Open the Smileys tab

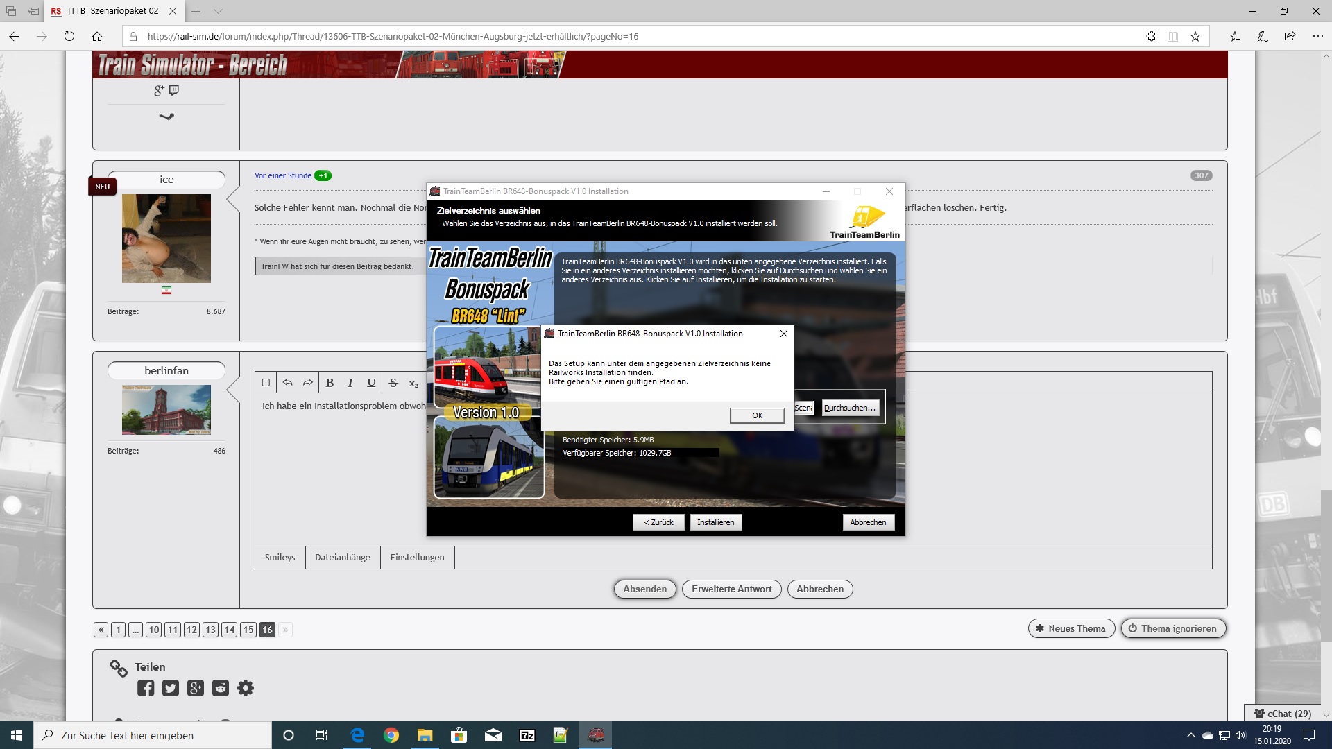[280, 558]
